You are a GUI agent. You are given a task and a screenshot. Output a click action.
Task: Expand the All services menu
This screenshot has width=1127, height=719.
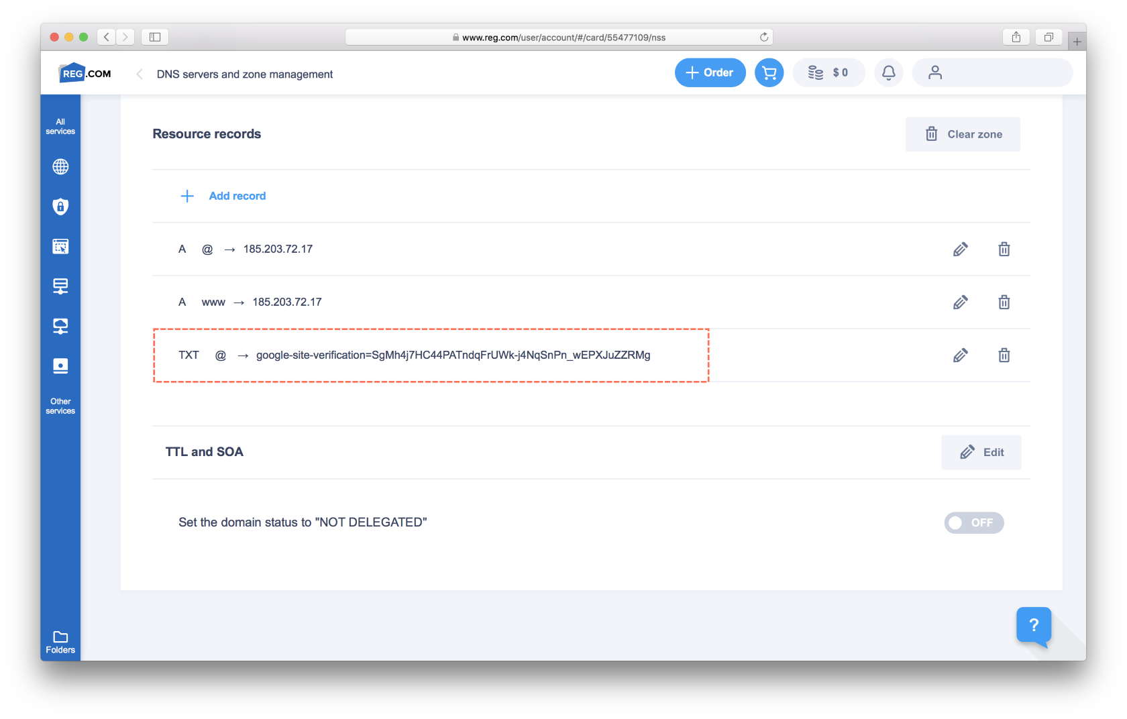(60, 126)
